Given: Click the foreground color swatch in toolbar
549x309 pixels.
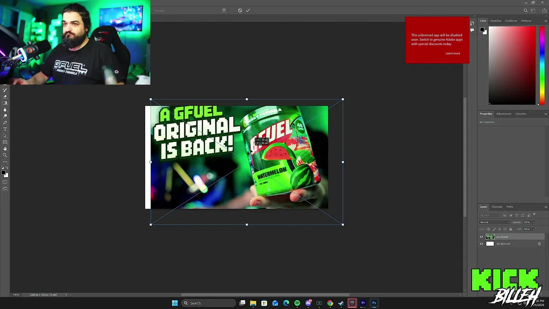Looking at the screenshot, I should tap(3, 173).
